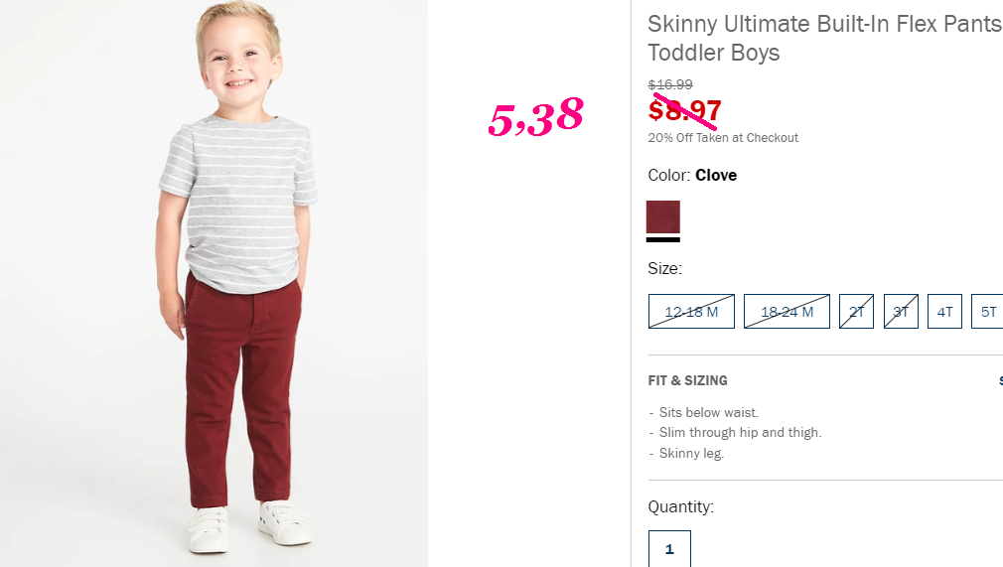Image resolution: width=1003 pixels, height=567 pixels.
Task: Click the Skinny Ultimate Built-In Flex Pants title
Action: [825, 38]
